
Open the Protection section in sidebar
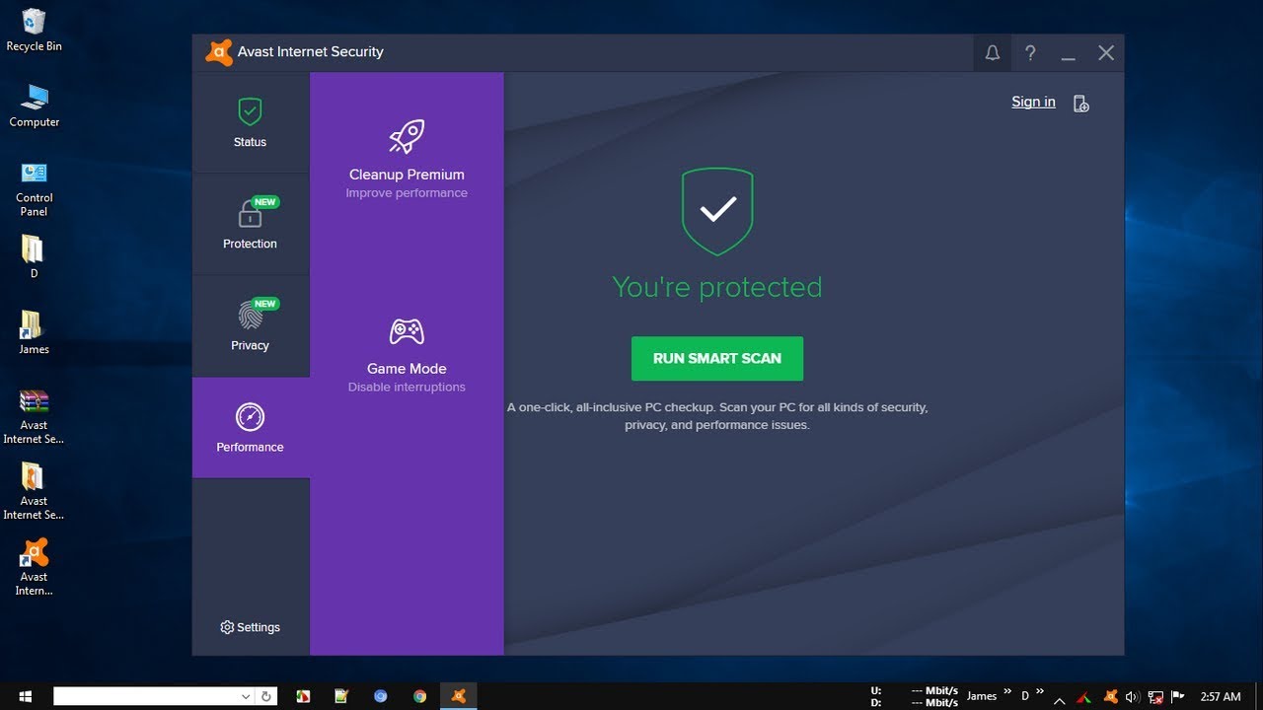click(251, 224)
